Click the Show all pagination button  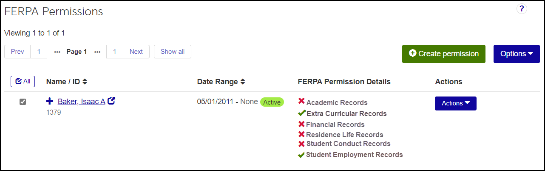tap(172, 52)
